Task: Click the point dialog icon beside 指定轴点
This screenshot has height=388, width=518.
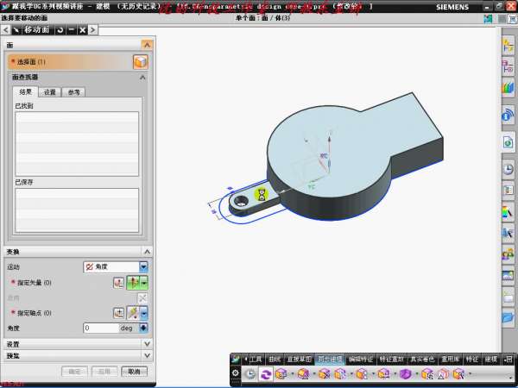Action: [119, 312]
